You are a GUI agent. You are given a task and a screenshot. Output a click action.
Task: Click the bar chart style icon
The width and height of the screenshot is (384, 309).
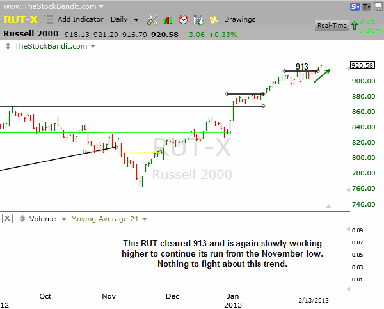tap(166, 19)
